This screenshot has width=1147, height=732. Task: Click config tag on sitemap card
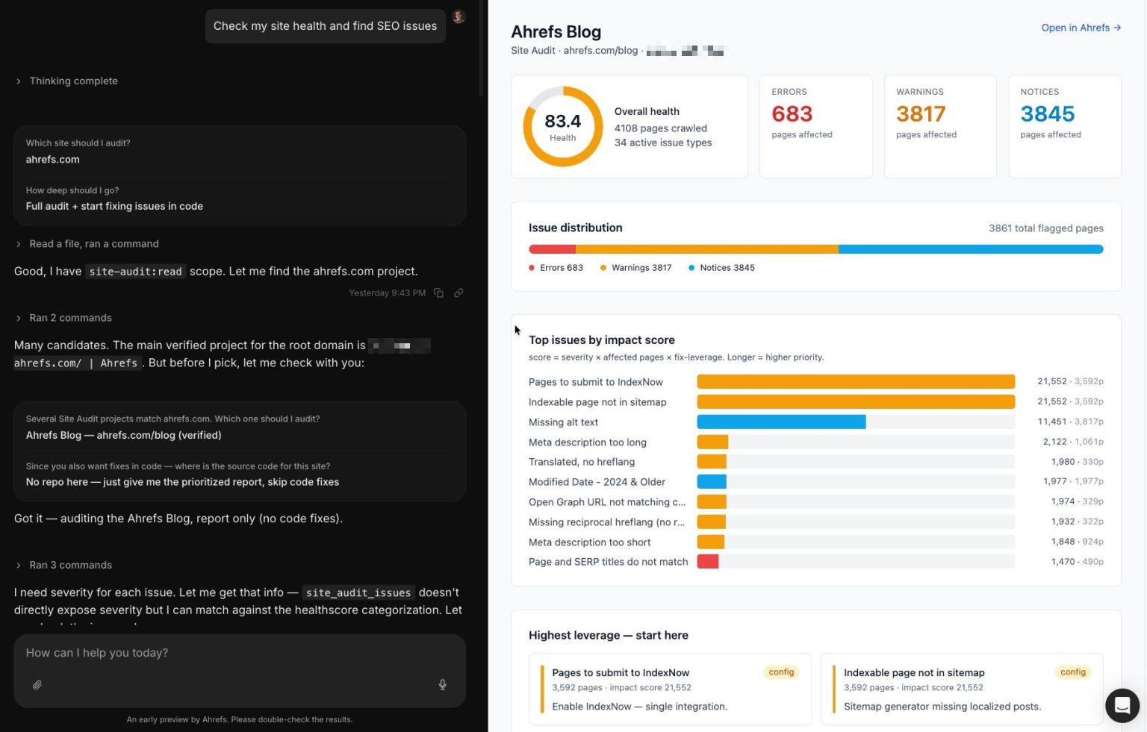point(1073,672)
